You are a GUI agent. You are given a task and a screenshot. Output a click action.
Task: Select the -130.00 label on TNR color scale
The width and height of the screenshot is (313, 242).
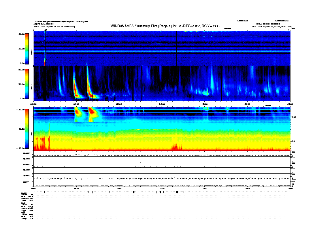coord(21,110)
